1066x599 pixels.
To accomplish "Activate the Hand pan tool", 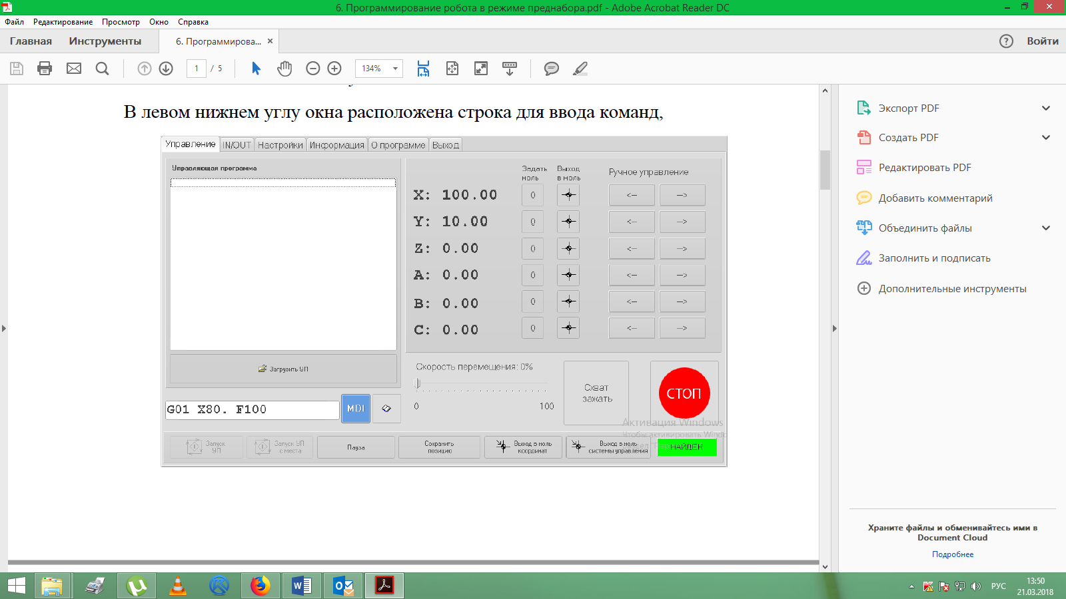I will click(284, 69).
